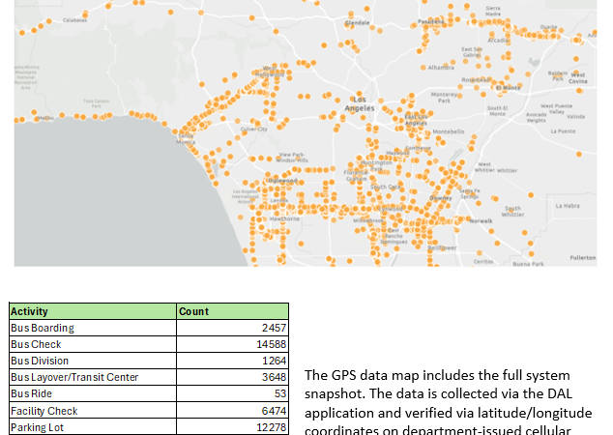Click the Fullerton label on the map
The height and width of the screenshot is (435, 613).
coord(583,258)
